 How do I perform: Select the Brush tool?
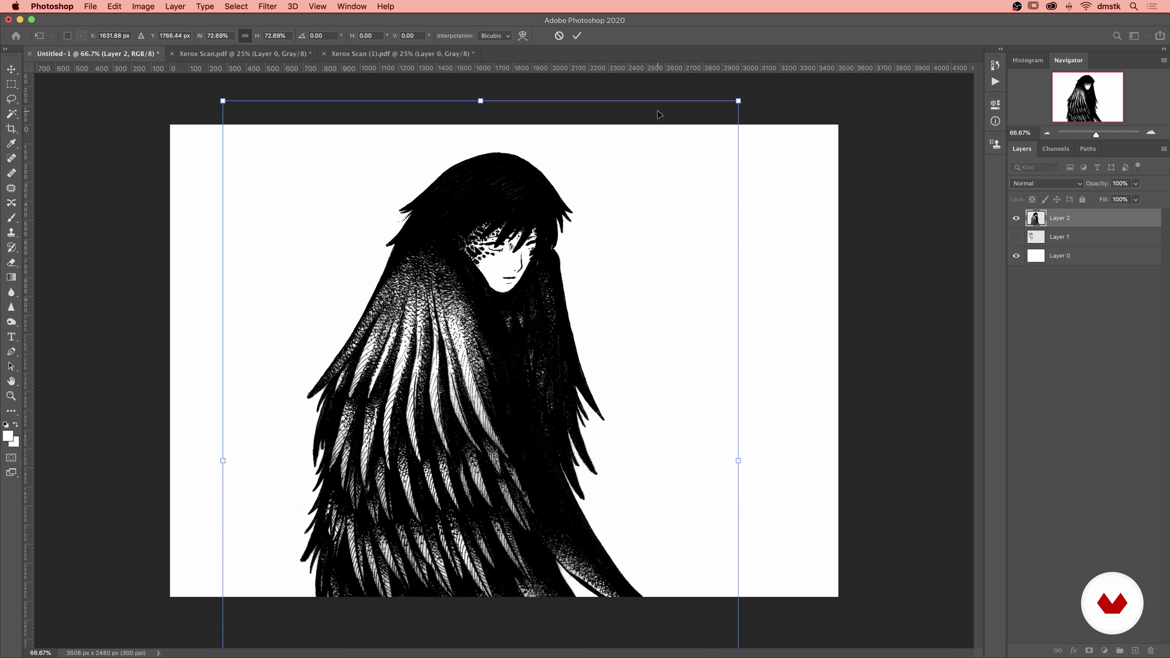11,218
